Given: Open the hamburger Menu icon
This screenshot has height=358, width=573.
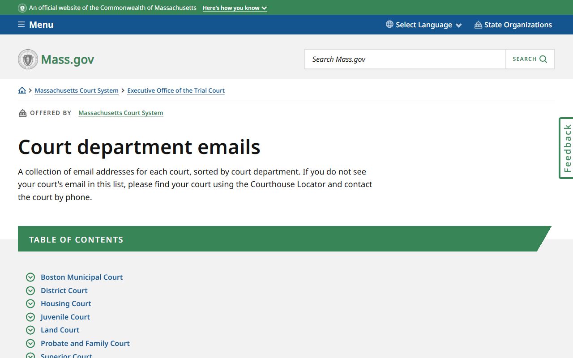Looking at the screenshot, I should [x=21, y=25].
